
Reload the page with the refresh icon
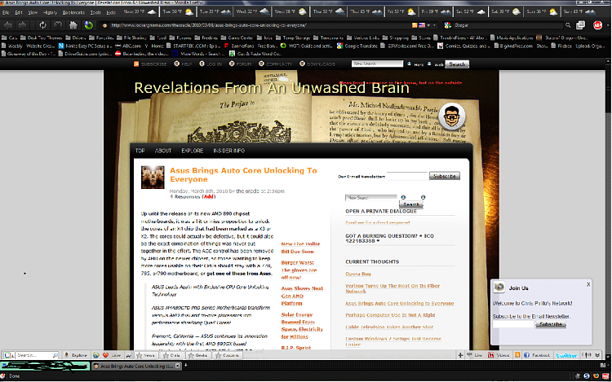(x=42, y=25)
